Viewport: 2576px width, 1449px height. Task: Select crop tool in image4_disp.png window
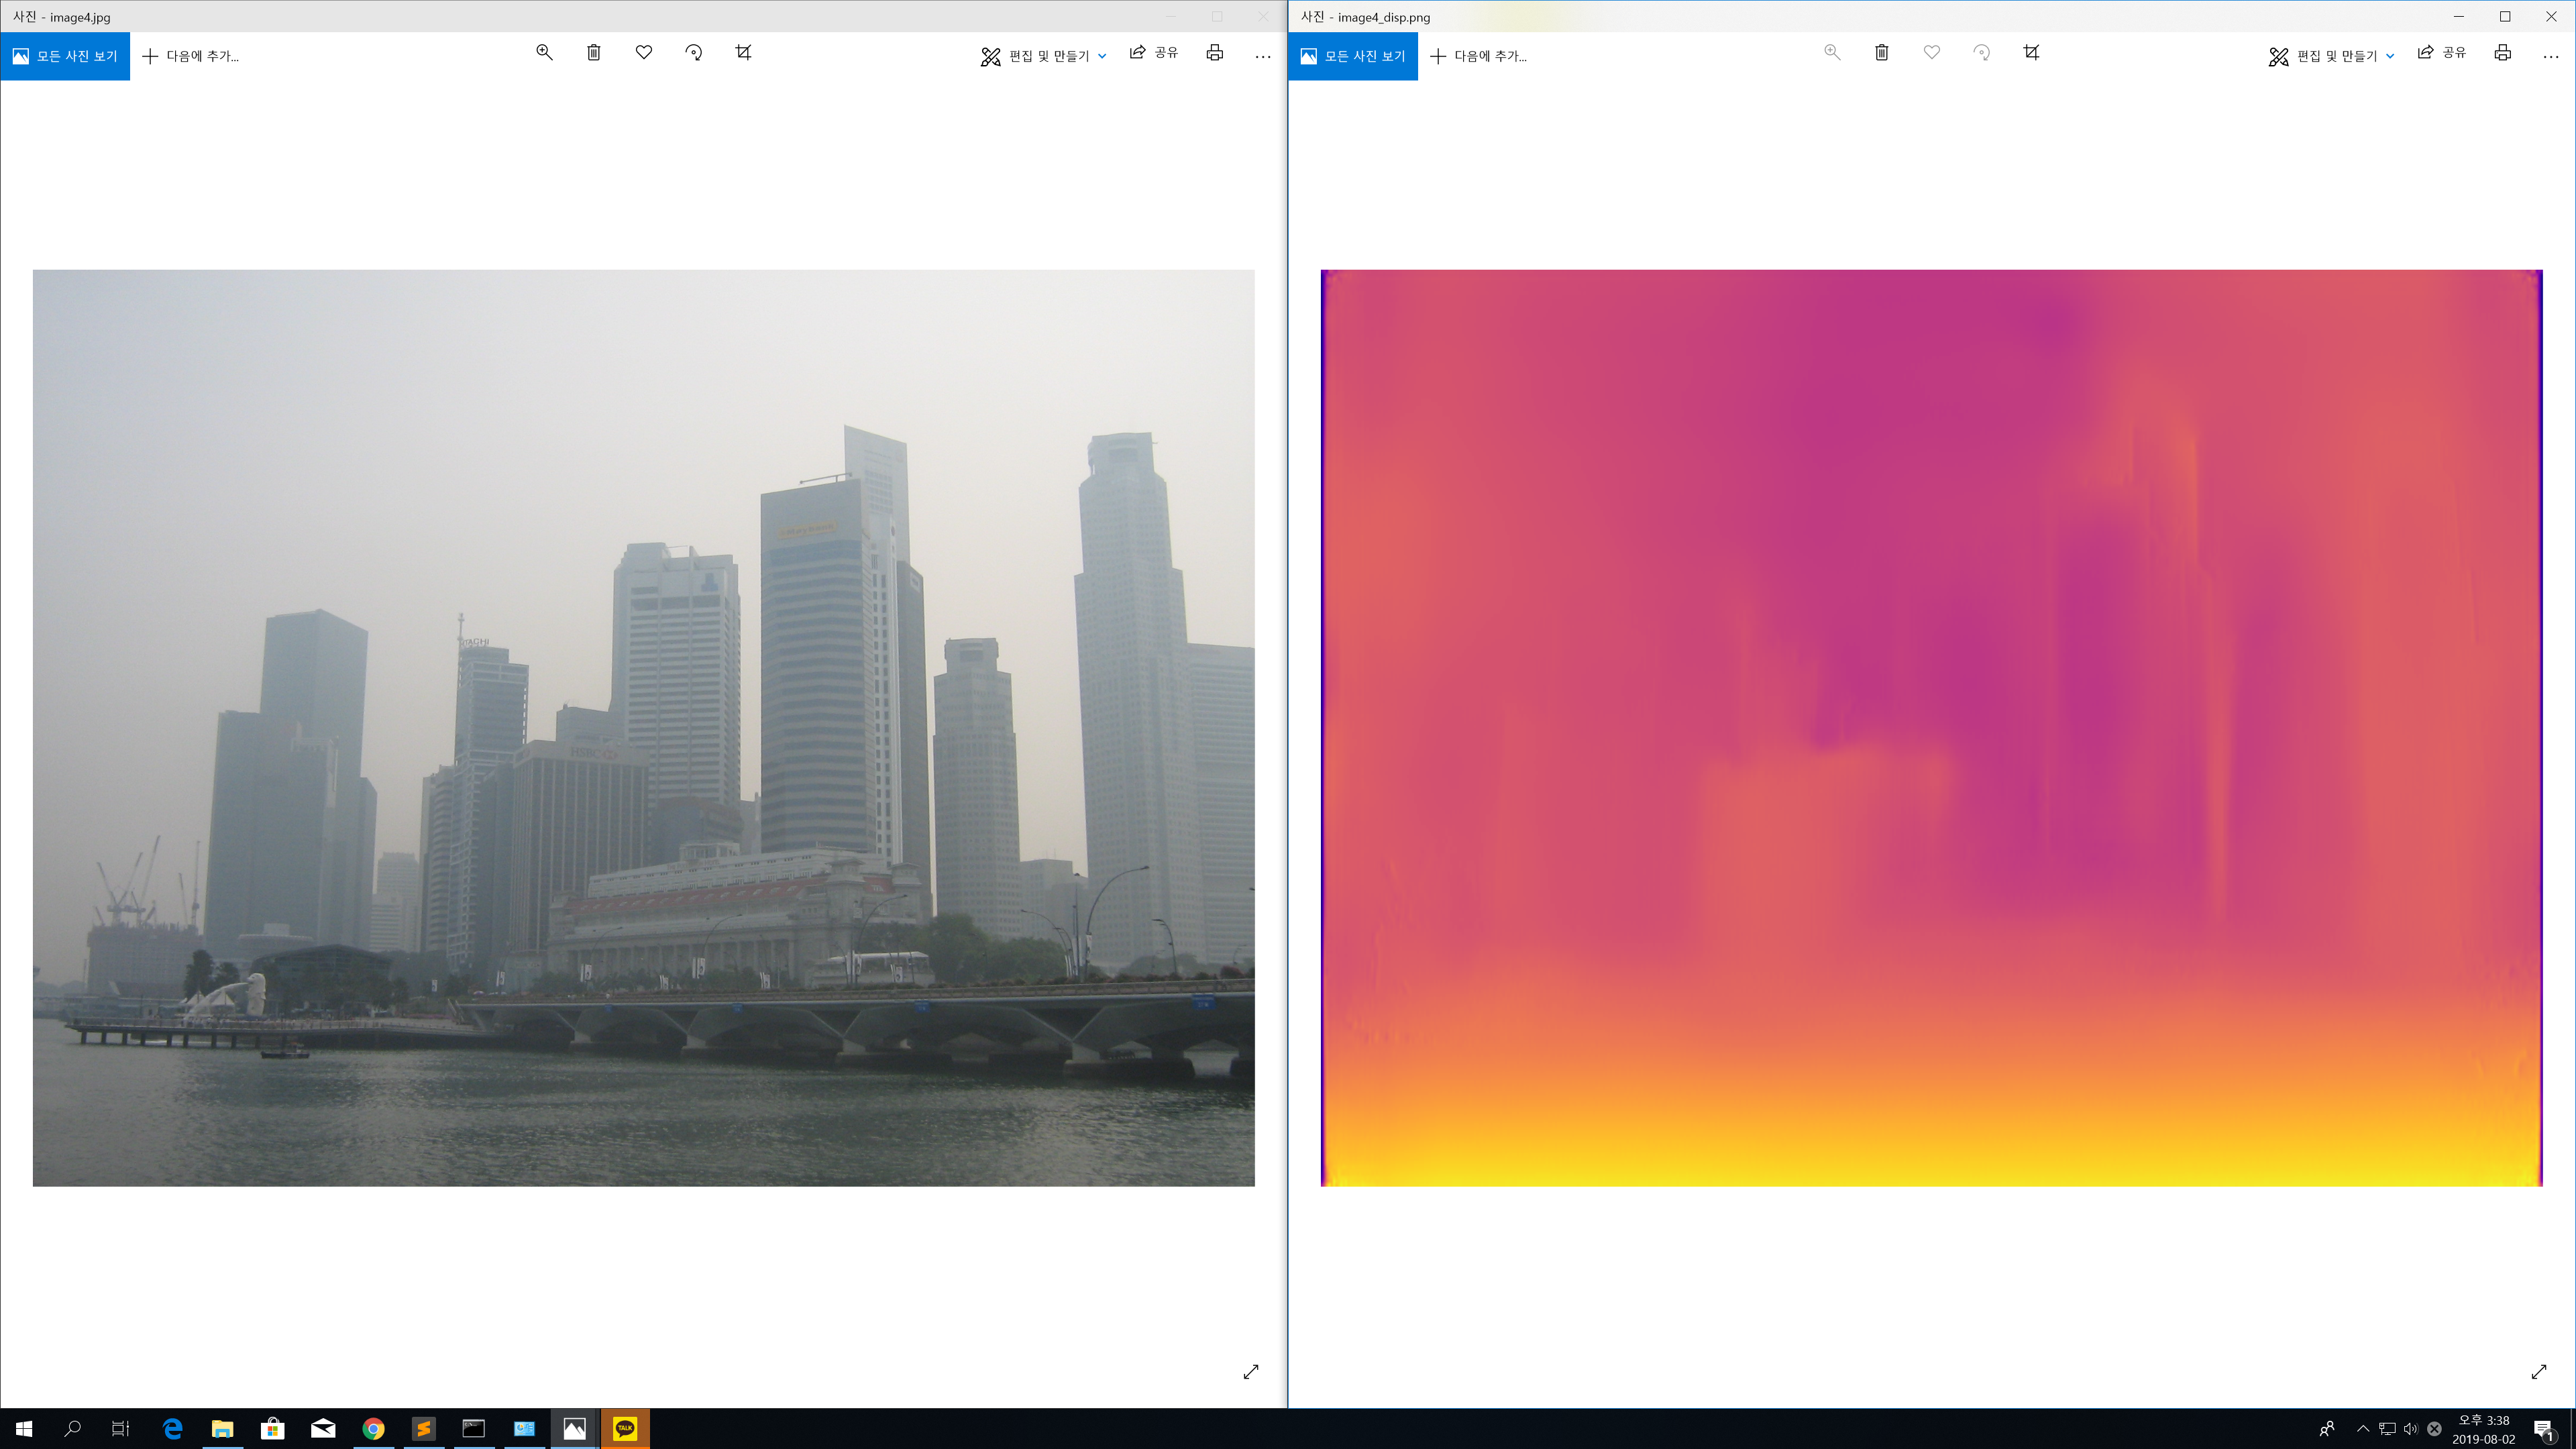tap(2031, 53)
